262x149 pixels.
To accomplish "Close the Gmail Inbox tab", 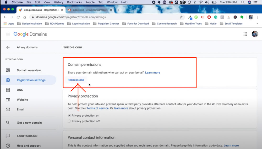I will (111, 10).
